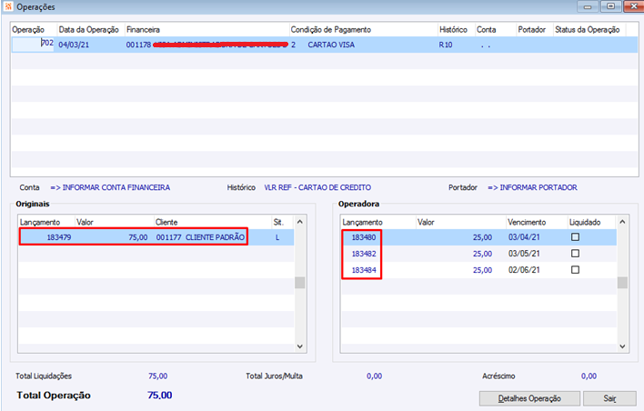The width and height of the screenshot is (644, 411).
Task: Click vencimento 03/04/21 cell
Action: 524,237
